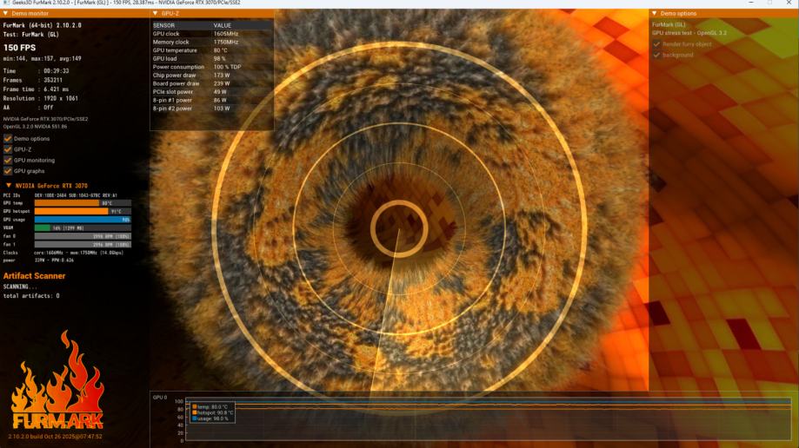Select the PCIe slot power row
The width and height of the screenshot is (799, 448).
coord(211,92)
